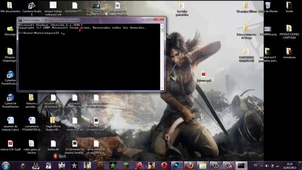Click the white star taskbar icon
302x170 pixels.
(75, 166)
